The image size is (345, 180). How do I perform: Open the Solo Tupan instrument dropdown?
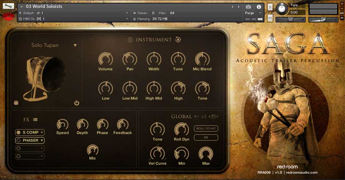(x=75, y=45)
